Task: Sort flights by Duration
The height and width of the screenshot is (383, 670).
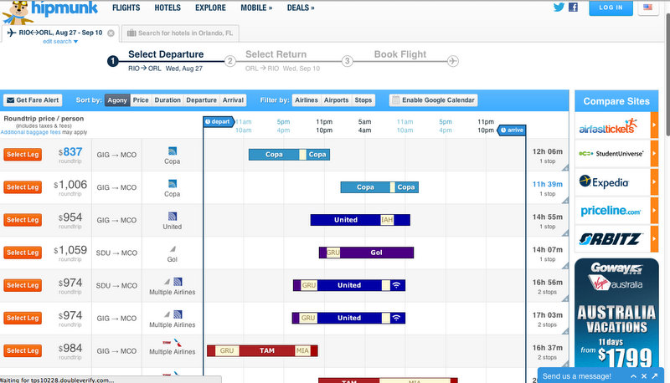Action: coord(167,100)
